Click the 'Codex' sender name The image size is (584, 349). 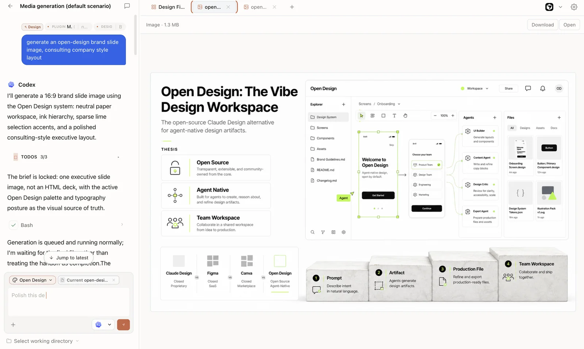[27, 85]
